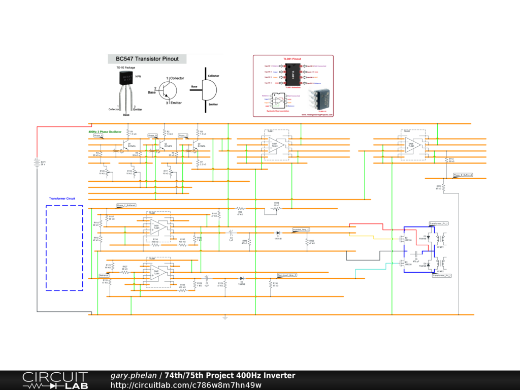Click the BAT1 battery symbol
Screen dimensions: 520x390
point(37,162)
